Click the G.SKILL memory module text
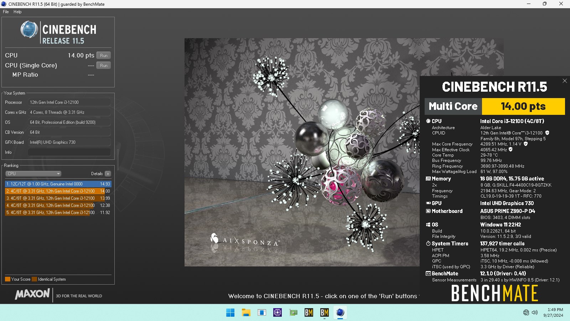This screenshot has width=570, height=321. [x=516, y=185]
